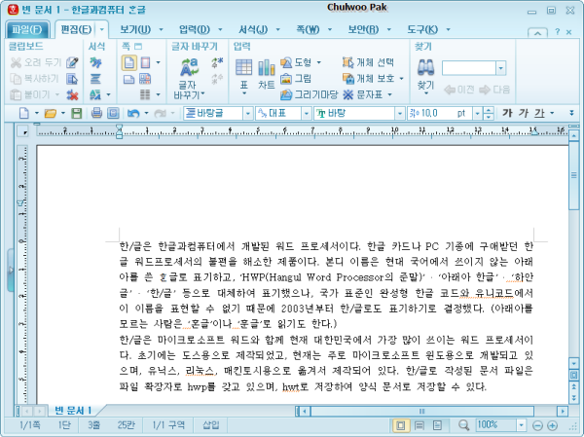This screenshot has width=584, height=437.
Task: Click the print icon
Action: coord(96,113)
